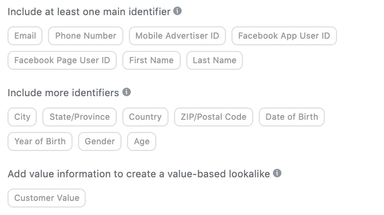Viewport: 384px width, 215px height.
Task: Click the Add value information heading text
Action: [139, 174]
